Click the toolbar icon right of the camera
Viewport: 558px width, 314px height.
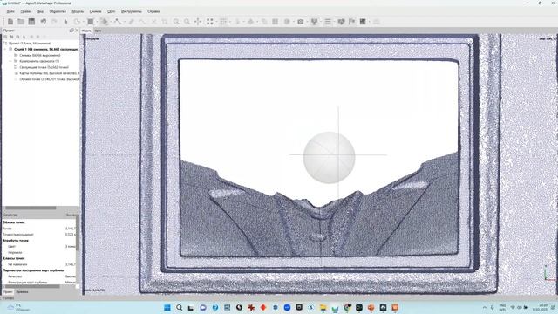(x=314, y=22)
